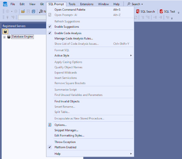Click Expand Wildcards entry
Screen dimensions: 182x159
tap(90, 73)
